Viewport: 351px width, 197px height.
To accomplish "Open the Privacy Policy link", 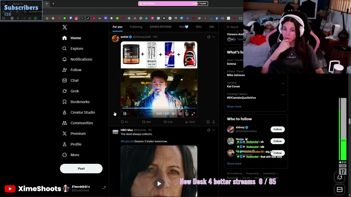I will point(253,173).
